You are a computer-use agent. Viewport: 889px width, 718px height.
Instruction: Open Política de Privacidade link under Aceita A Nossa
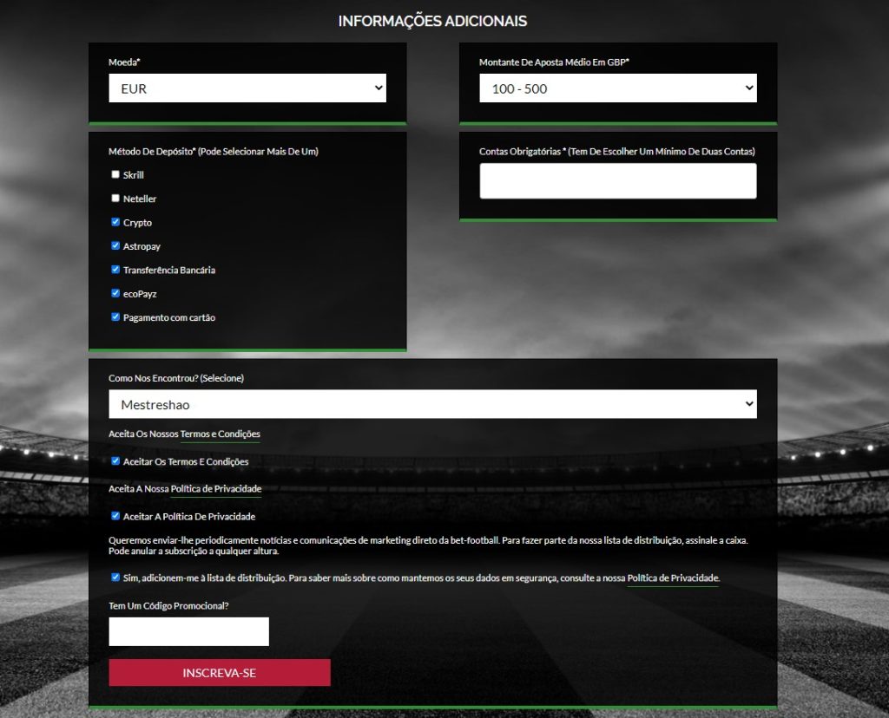216,489
